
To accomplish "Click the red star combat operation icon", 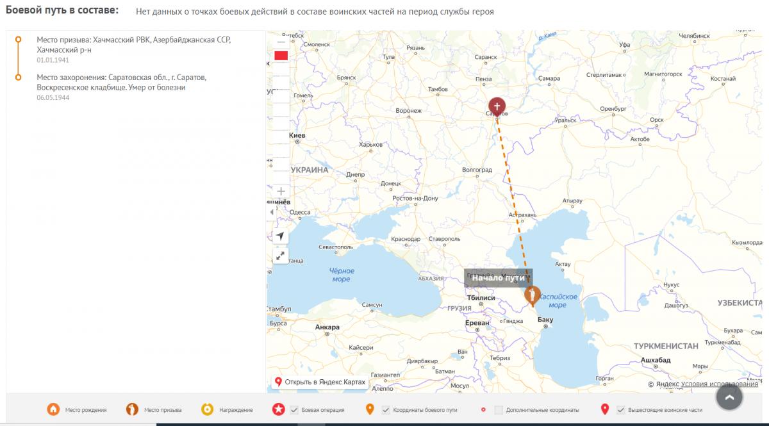I will [279, 409].
